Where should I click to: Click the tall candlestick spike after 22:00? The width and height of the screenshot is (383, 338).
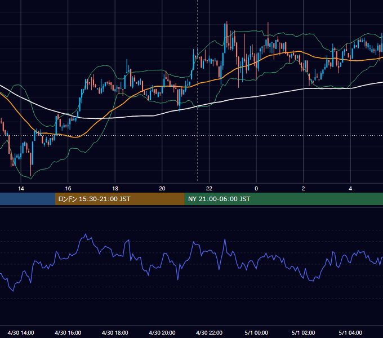click(x=225, y=38)
